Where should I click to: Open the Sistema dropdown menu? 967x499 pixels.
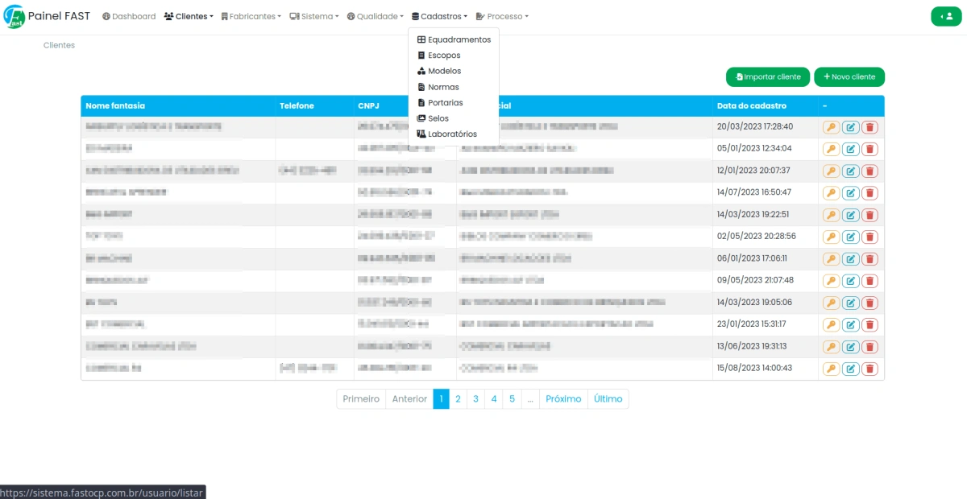coord(314,15)
